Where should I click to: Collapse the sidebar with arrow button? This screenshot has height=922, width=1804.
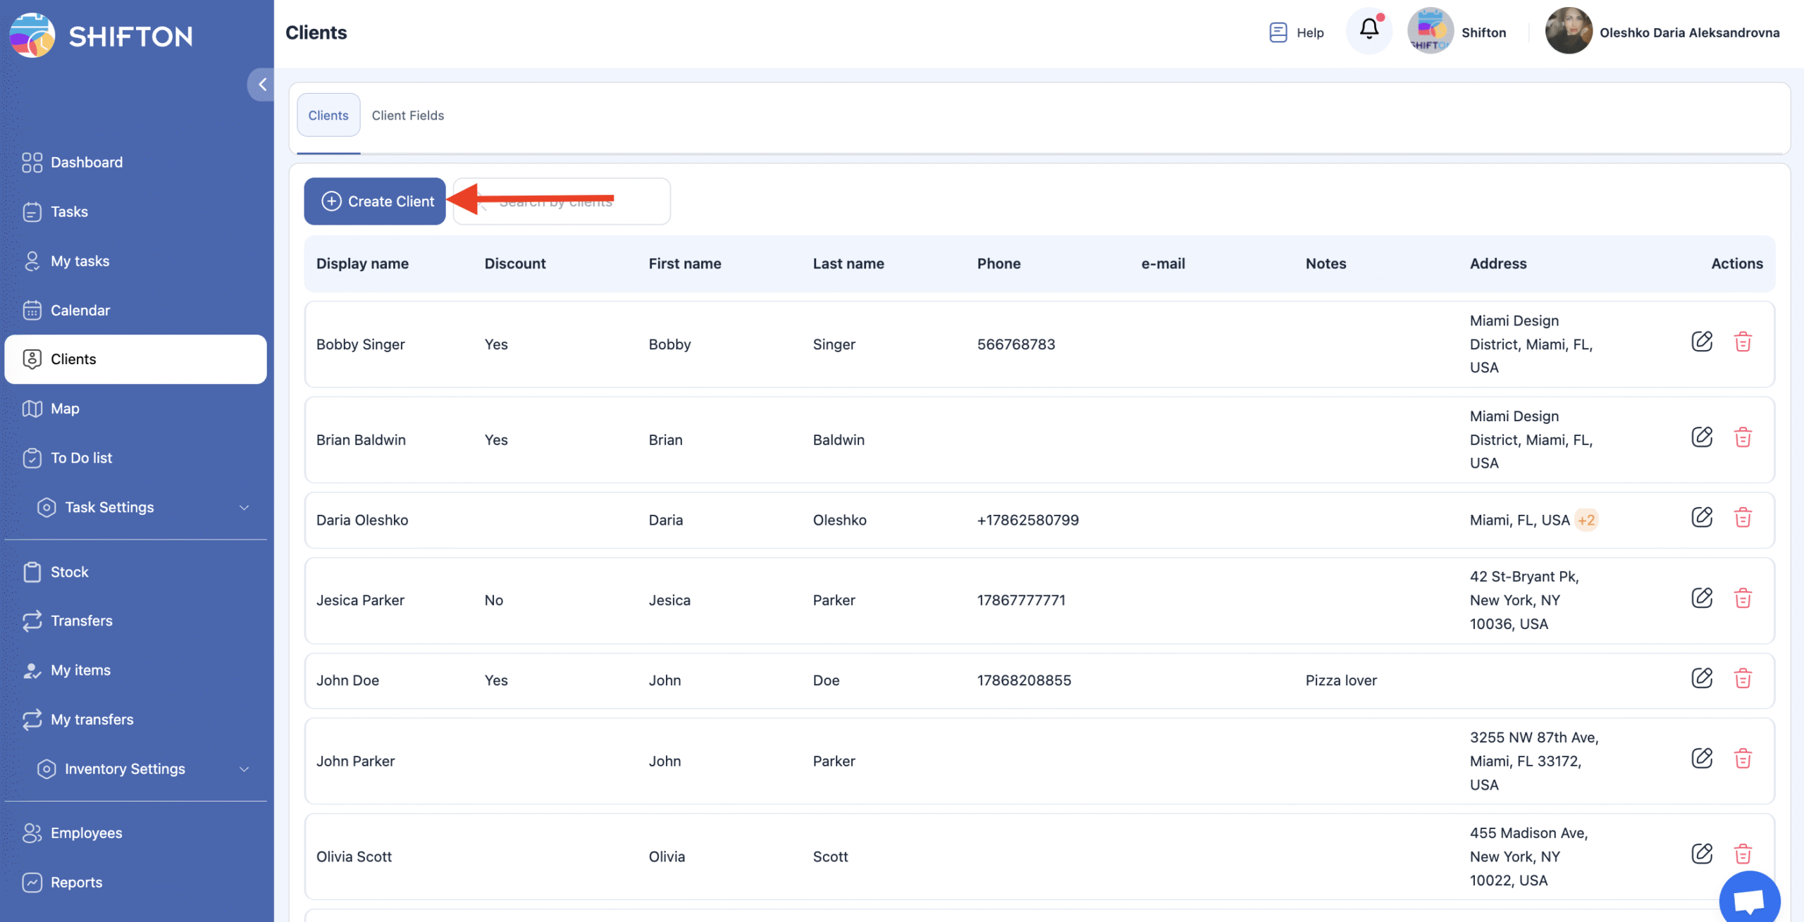pos(261,85)
